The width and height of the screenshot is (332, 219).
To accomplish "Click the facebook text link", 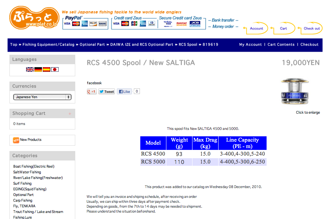I will click(94, 83).
